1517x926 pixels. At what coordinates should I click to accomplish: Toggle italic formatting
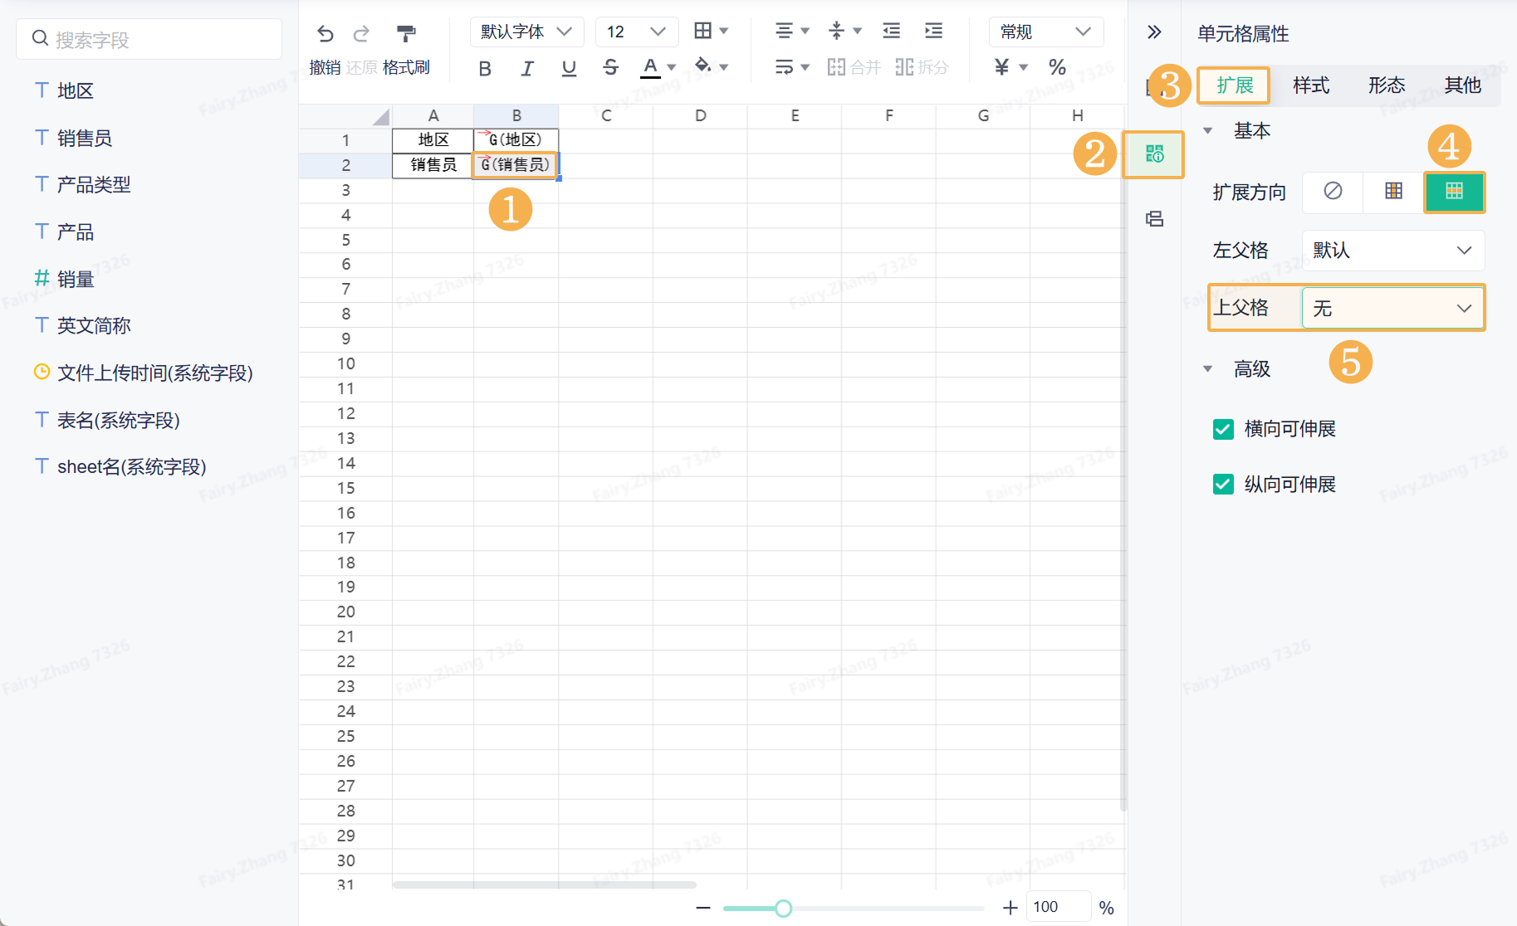527,68
